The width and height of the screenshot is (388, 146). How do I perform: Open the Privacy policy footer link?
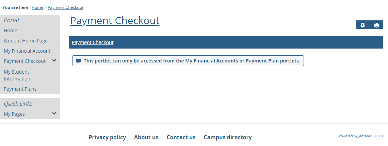click(x=107, y=137)
